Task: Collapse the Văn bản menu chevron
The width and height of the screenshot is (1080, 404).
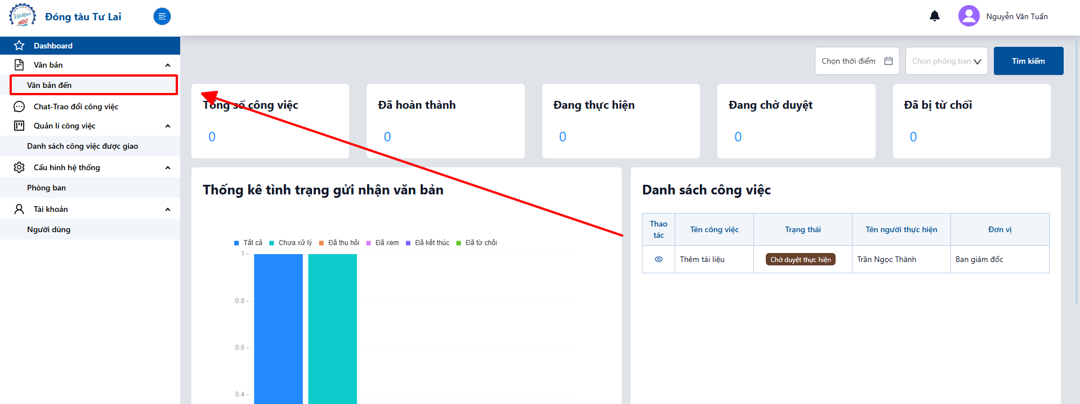Action: click(x=168, y=65)
